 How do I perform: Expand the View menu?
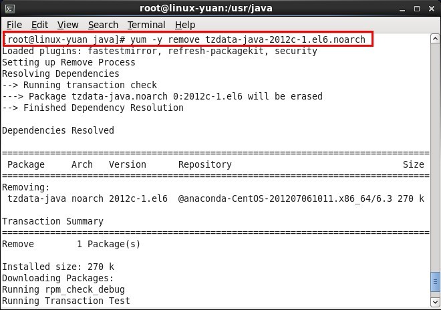coord(67,25)
